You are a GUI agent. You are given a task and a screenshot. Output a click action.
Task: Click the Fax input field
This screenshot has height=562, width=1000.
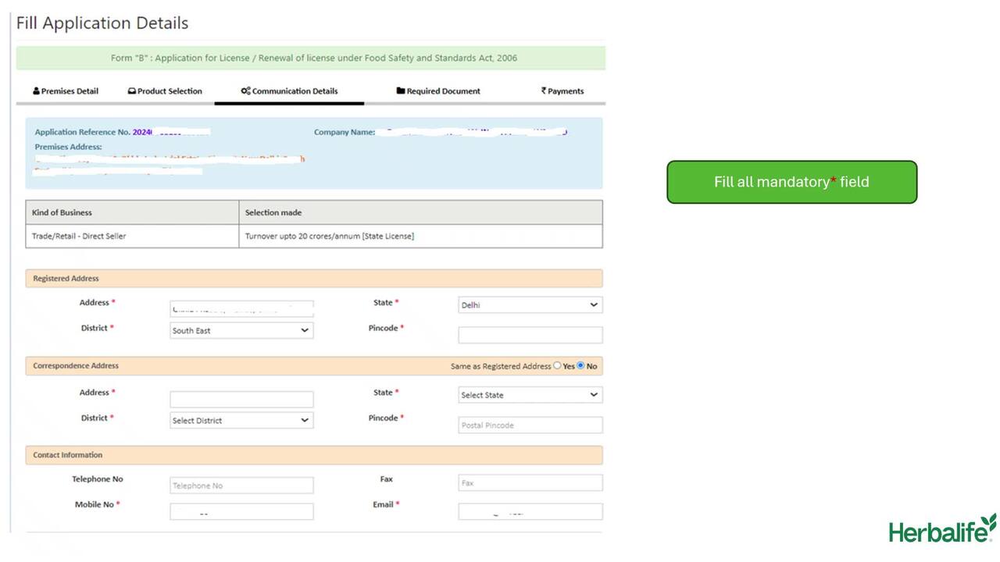coord(530,483)
